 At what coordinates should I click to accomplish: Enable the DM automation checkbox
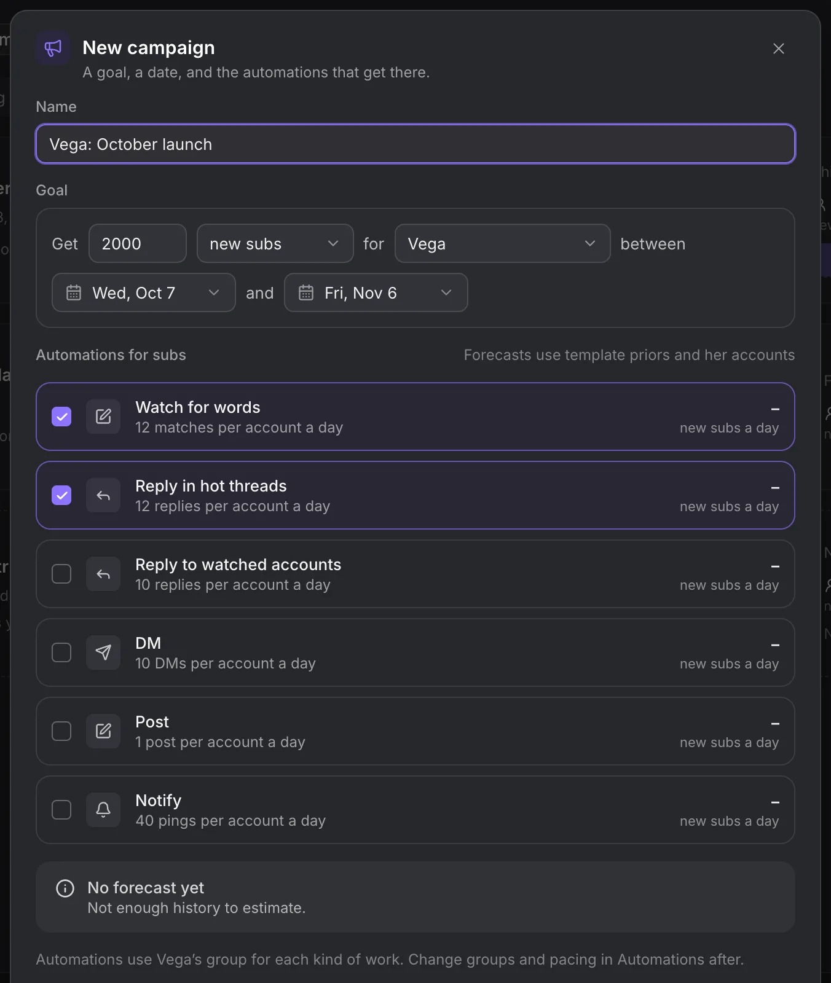pos(61,652)
